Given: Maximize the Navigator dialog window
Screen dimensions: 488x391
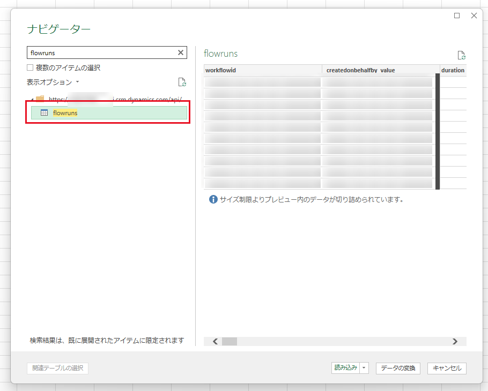Looking at the screenshot, I should click(457, 16).
